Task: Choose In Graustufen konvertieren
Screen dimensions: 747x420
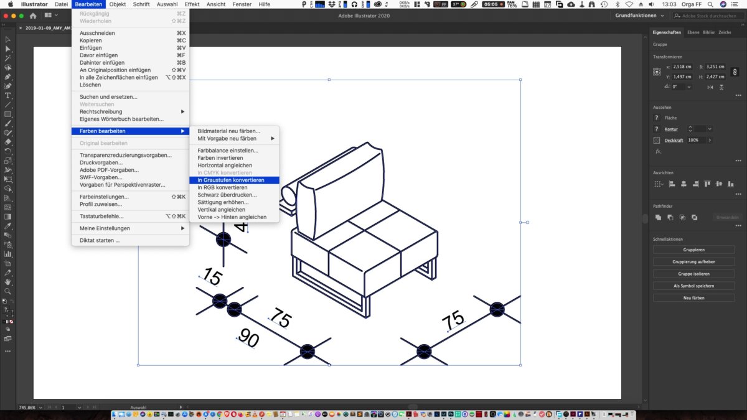Action: [230, 180]
